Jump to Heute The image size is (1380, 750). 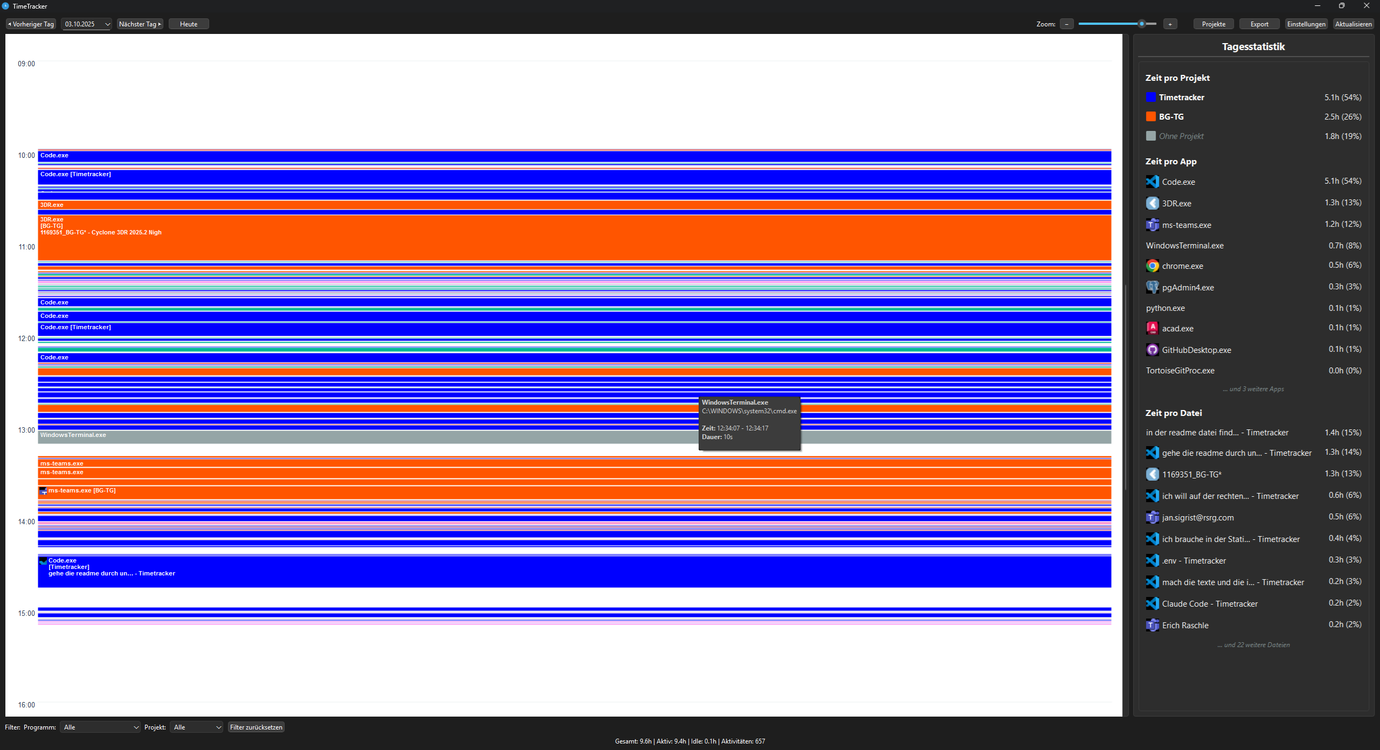(x=189, y=24)
